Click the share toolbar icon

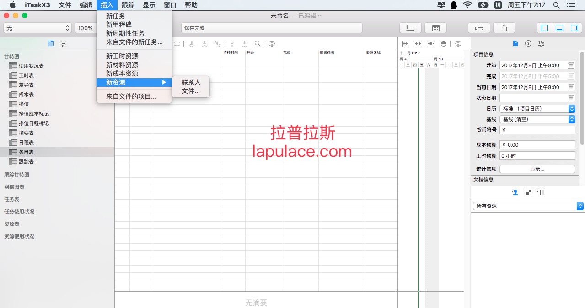click(x=504, y=28)
